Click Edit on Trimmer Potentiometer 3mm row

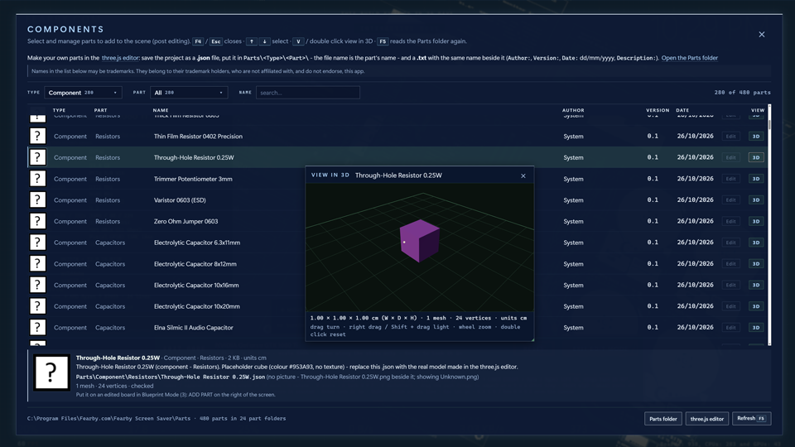tap(730, 179)
